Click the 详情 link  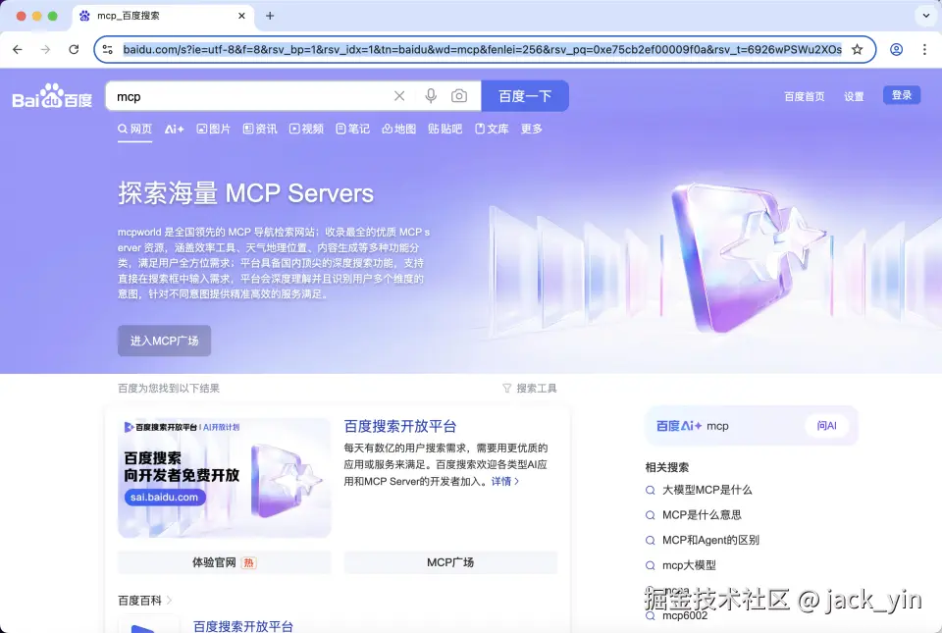click(504, 481)
